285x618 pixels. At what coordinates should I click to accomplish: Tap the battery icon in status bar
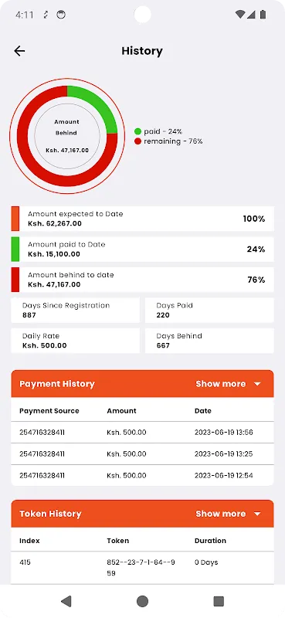click(x=263, y=15)
